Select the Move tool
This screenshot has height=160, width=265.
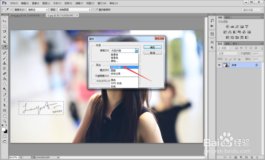click(5, 20)
